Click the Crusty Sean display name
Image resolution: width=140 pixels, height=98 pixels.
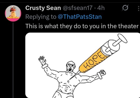click(43, 8)
